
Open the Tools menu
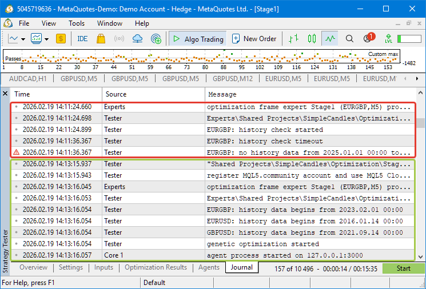(x=77, y=23)
